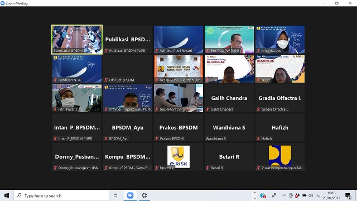Show hidden system tray icons
Screen dimensions: 357x201
coord(284,195)
